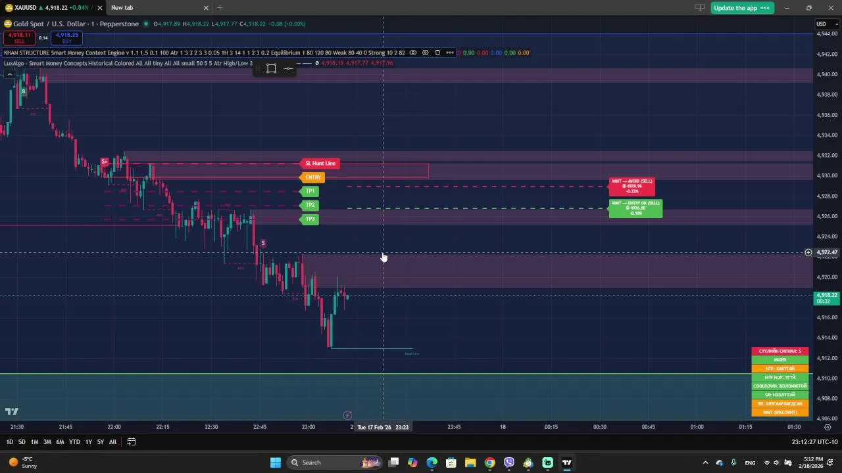This screenshot has width=842, height=473.
Task: Grab the floating drawing toolbar handle
Action: point(258,68)
